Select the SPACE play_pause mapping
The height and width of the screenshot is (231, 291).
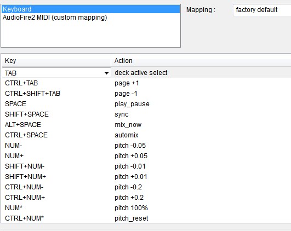[146, 104]
